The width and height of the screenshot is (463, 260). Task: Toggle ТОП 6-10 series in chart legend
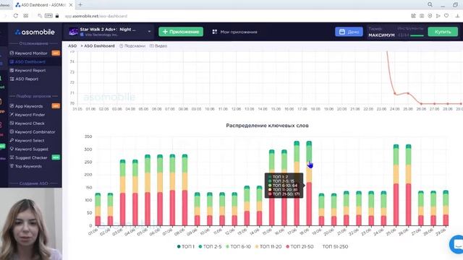[x=238, y=246]
